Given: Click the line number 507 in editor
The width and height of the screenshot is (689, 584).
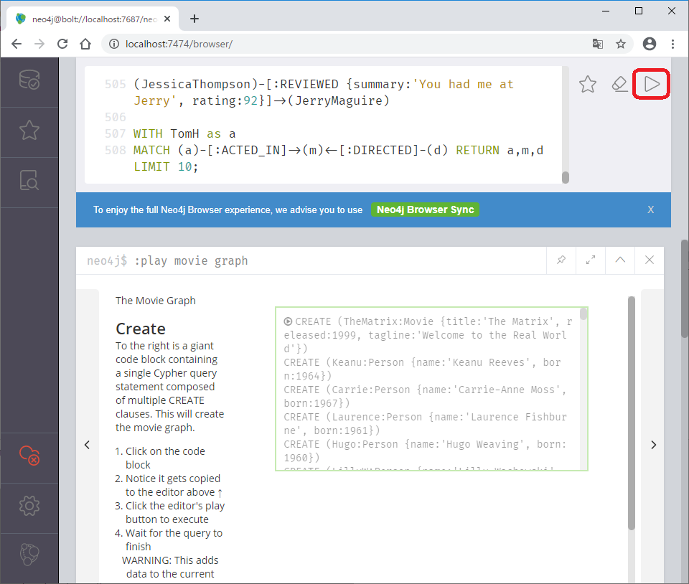Looking at the screenshot, I should tap(115, 133).
